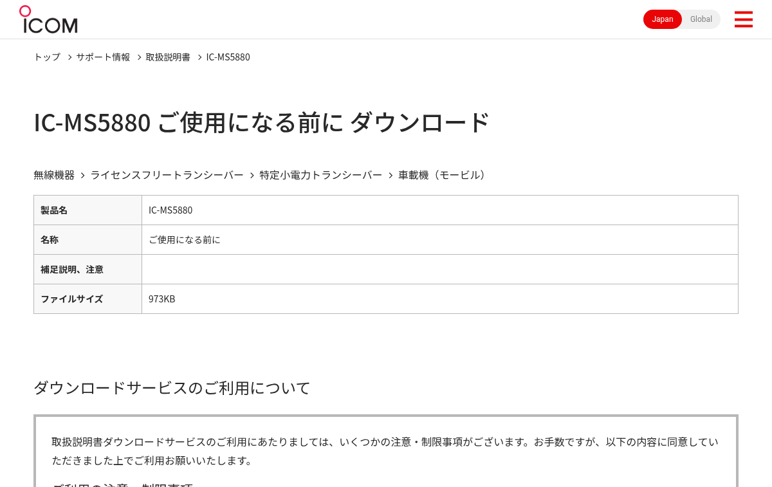Select the 名称 table header cell
This screenshot has width=772, height=487.
click(x=87, y=240)
